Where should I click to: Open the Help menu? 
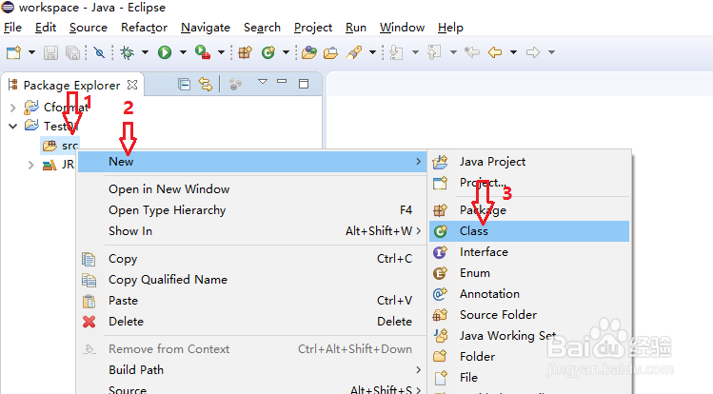[450, 28]
